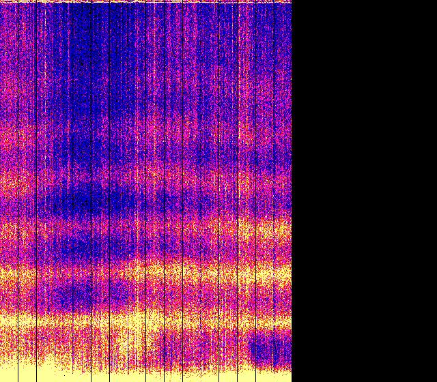Click the leftmost vertical black marker line
The height and width of the screenshot is (382, 437).
point(18,191)
